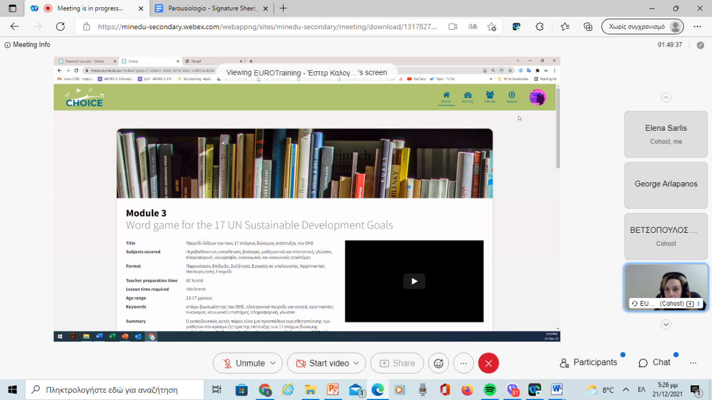Toggle the Chat panel
712x400 pixels.
click(x=655, y=362)
